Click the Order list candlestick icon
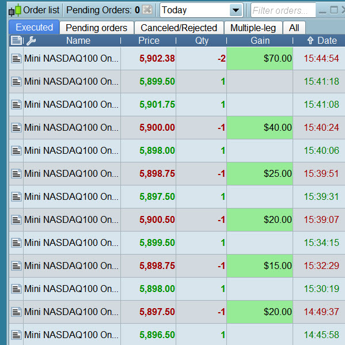Image resolution: width=345 pixels, height=345 pixels. point(15,10)
